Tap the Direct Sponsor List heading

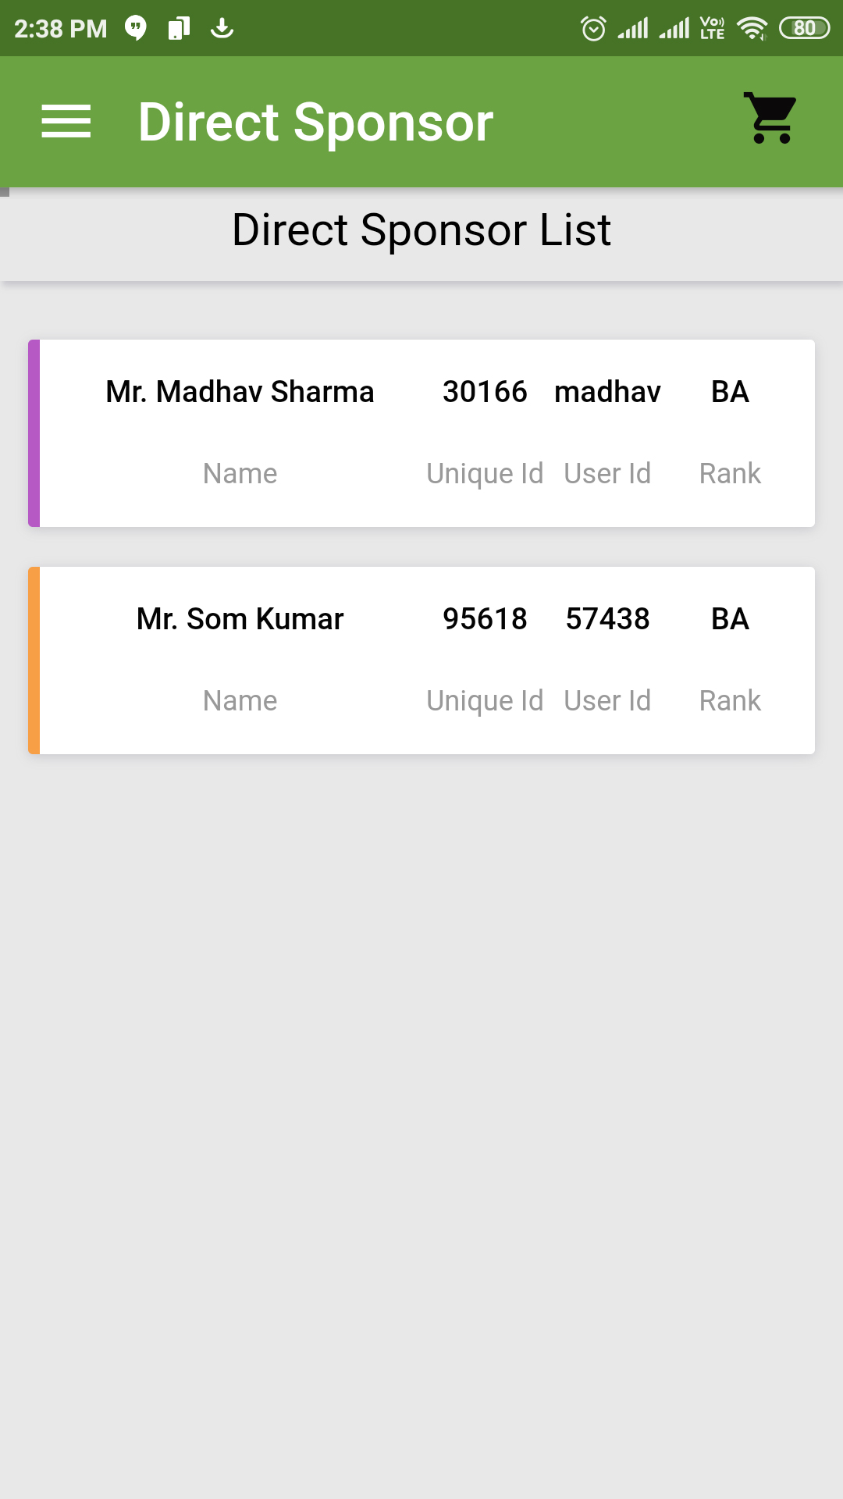(421, 230)
